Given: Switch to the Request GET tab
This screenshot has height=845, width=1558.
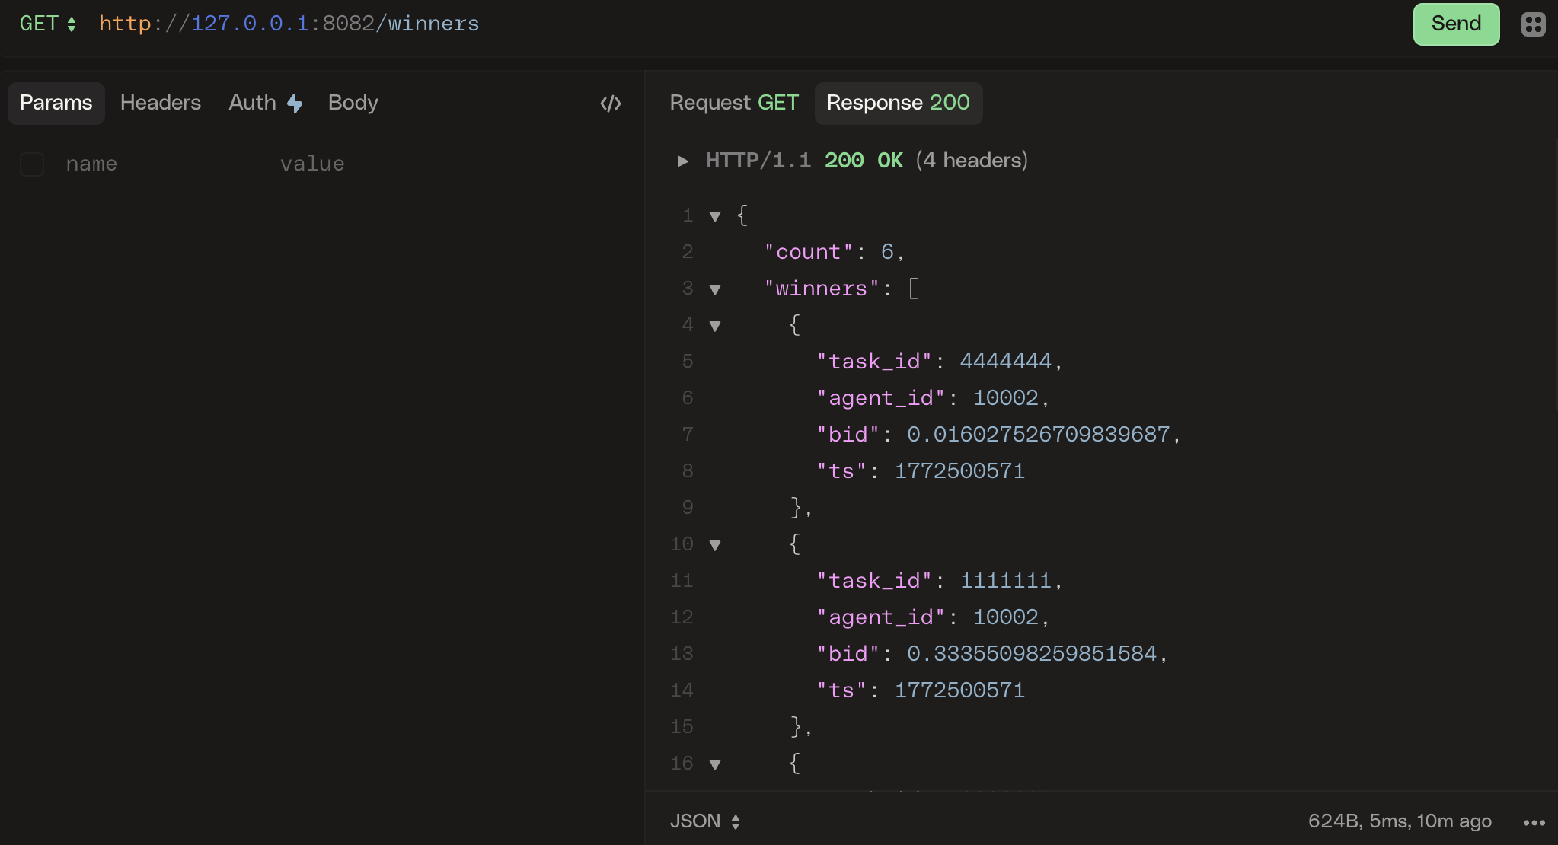Looking at the screenshot, I should [733, 103].
